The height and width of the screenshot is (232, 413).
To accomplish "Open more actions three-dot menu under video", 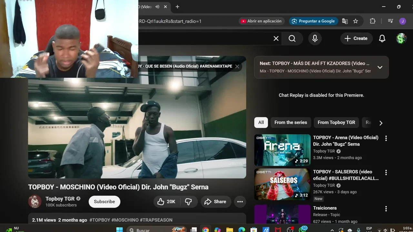I will click(x=240, y=202).
